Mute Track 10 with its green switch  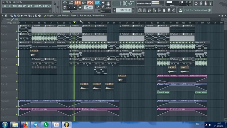pos(17,106)
